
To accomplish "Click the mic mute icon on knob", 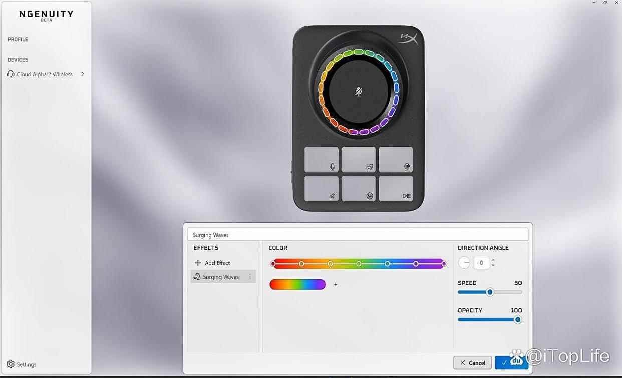I will click(x=359, y=92).
